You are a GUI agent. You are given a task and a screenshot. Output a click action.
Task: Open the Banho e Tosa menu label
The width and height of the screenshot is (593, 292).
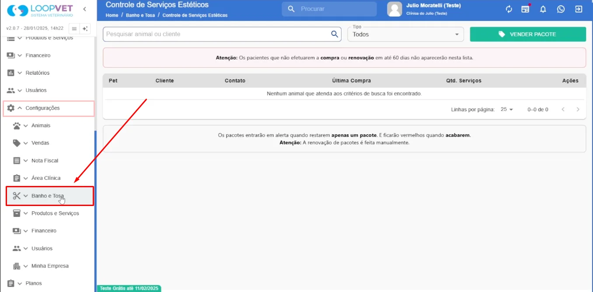tap(48, 196)
